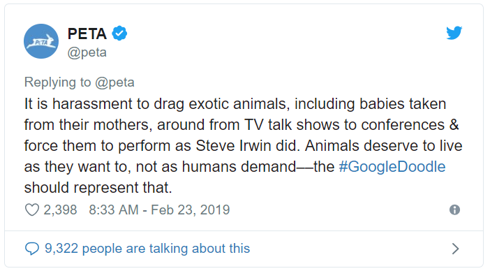The image size is (490, 271).
Task: Open the PETA display name link
Action: pos(87,34)
